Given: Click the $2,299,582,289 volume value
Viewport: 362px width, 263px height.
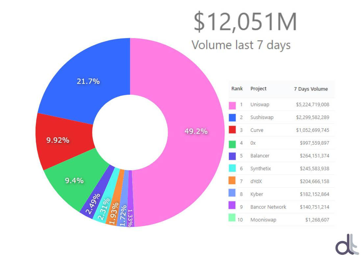Looking at the screenshot, I should (x=313, y=117).
